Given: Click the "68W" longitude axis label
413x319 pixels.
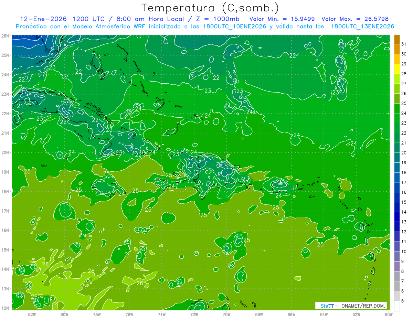Looking at the screenshot, I should [x=259, y=314].
